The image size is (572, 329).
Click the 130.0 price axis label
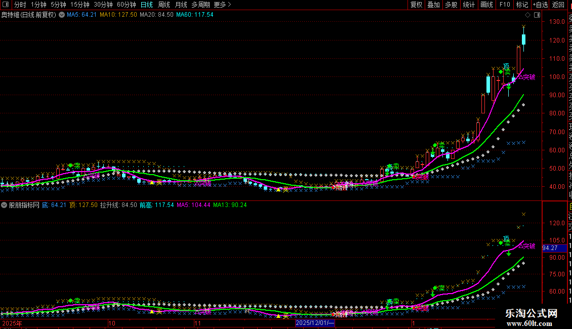(557, 22)
